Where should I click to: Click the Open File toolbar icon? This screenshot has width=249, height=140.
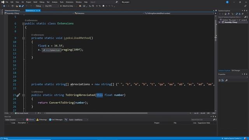point(17,6)
